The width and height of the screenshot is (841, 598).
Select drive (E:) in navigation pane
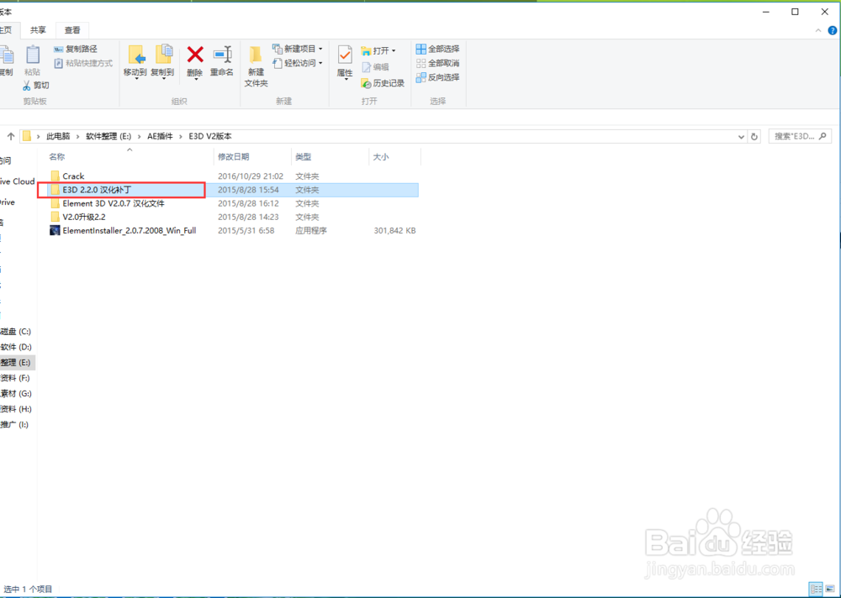[16, 363]
